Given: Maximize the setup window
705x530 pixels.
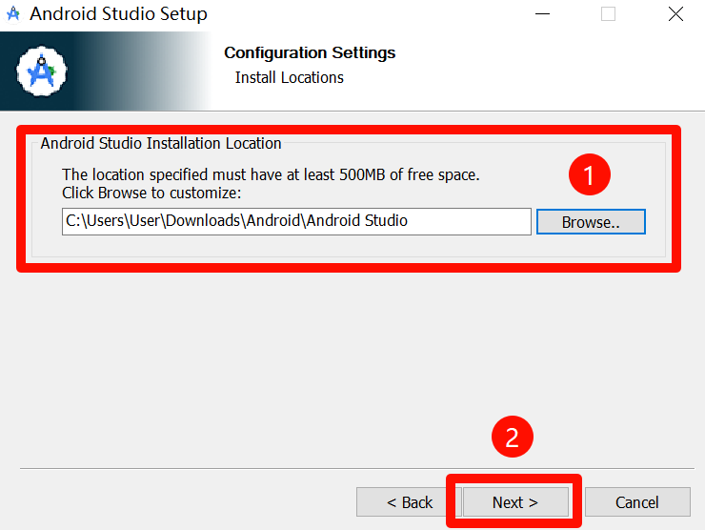Looking at the screenshot, I should pos(608,14).
